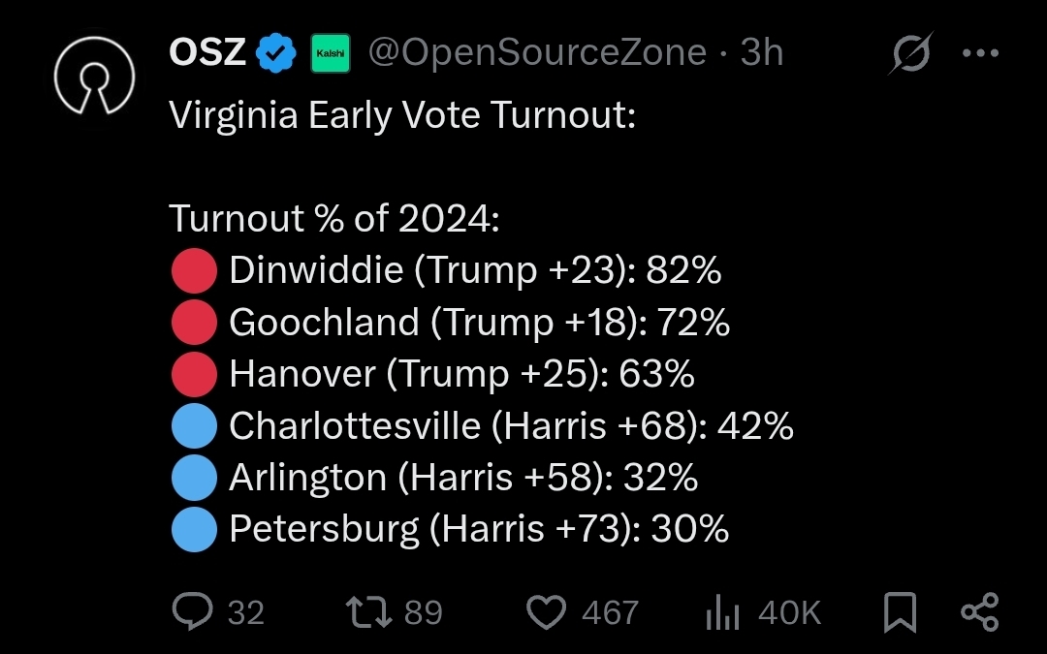Open the three-dot more options menu
The image size is (1047, 654).
(x=980, y=52)
